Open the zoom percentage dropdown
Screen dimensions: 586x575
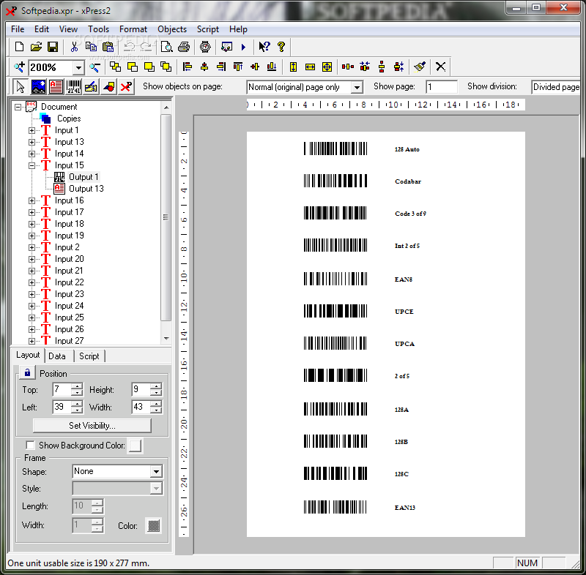[78, 68]
